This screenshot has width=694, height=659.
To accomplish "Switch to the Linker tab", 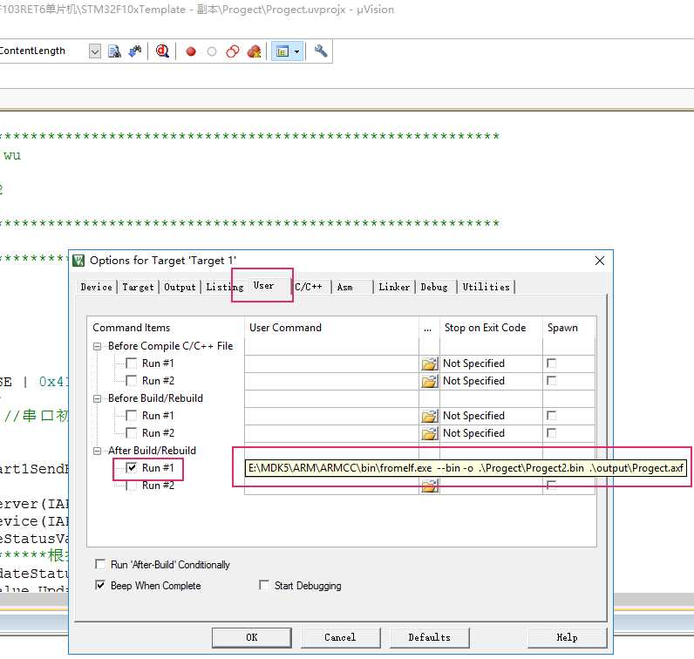I will click(x=394, y=288).
